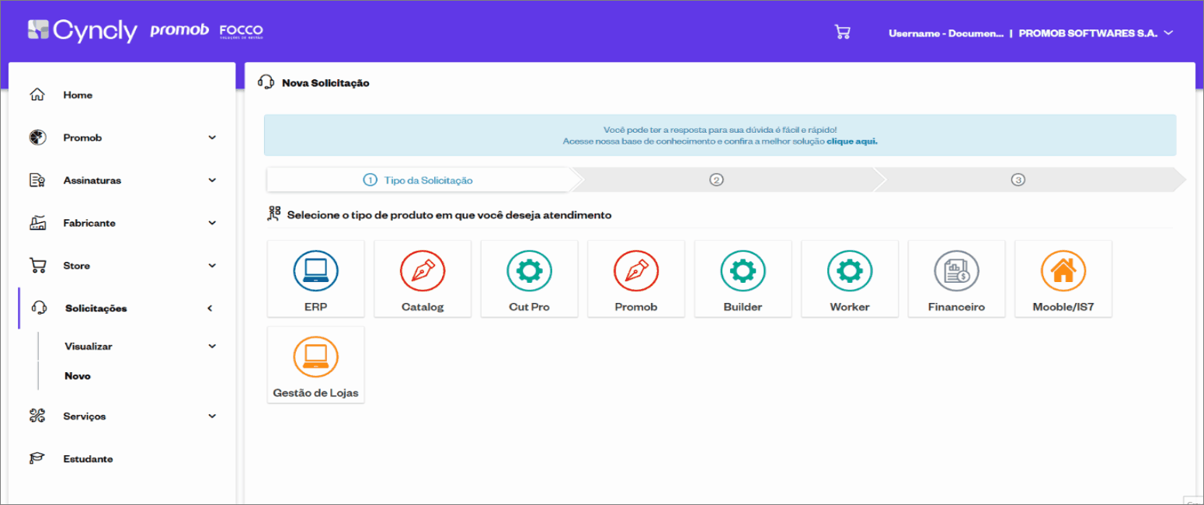Expand the Visualizar submenu chevron
This screenshot has height=505, width=1204.
click(x=212, y=347)
